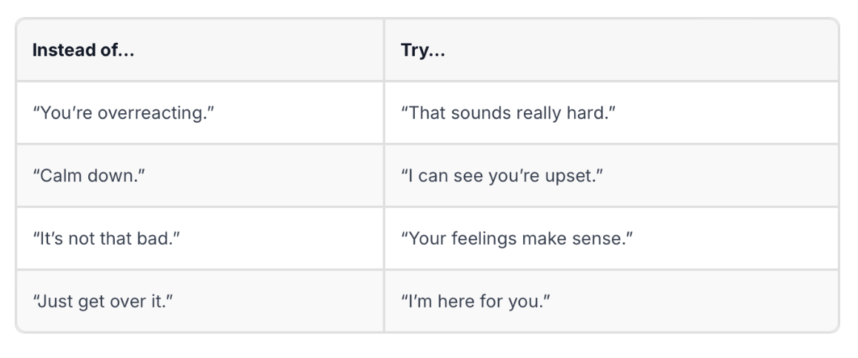Select the "Your feelings make sense." cell
The image size is (858, 358).
coord(611,238)
